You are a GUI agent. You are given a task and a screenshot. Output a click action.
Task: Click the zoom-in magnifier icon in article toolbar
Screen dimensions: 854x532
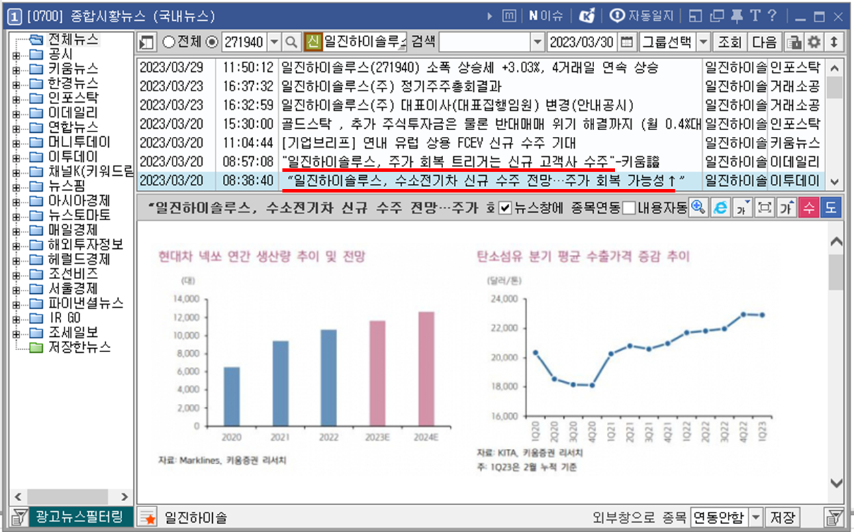(698, 208)
